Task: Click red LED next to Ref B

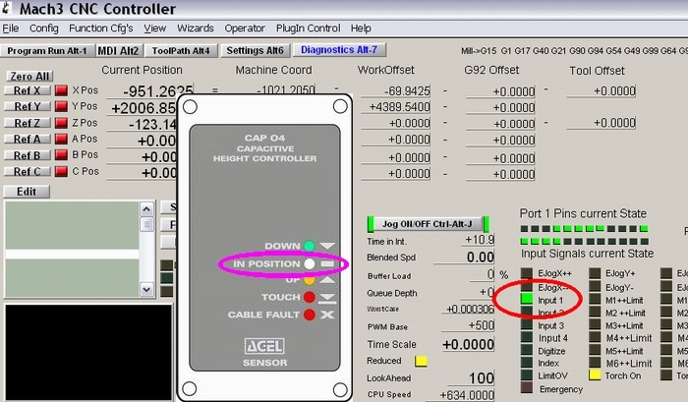Action: coord(61,155)
